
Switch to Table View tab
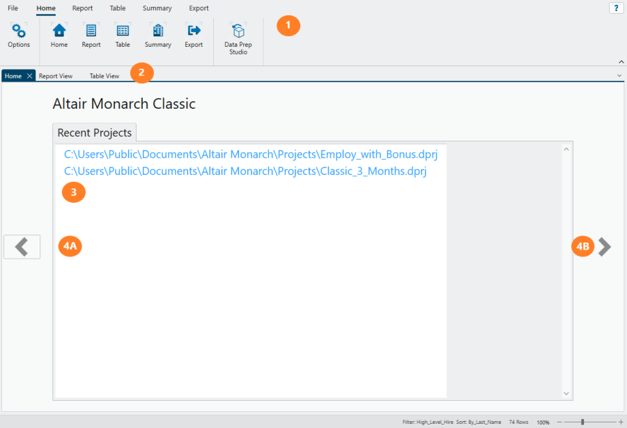pyautogui.click(x=104, y=76)
